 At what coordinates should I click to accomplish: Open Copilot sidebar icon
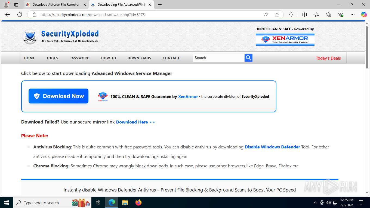tap(364, 15)
